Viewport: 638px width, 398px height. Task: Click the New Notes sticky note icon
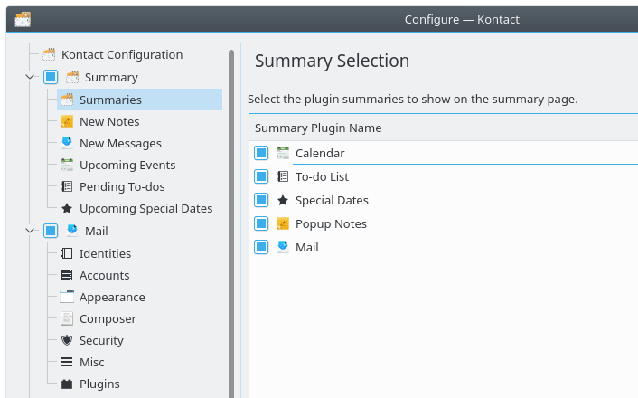pos(67,122)
